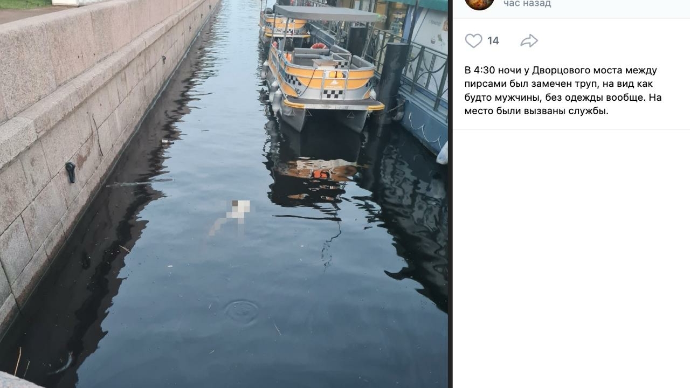This screenshot has height=388, width=690.
Task: Open the author's round avatar
Action: [x=479, y=3]
